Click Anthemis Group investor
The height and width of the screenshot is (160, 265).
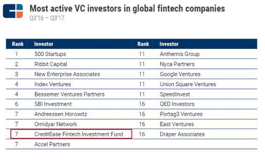[180, 54]
